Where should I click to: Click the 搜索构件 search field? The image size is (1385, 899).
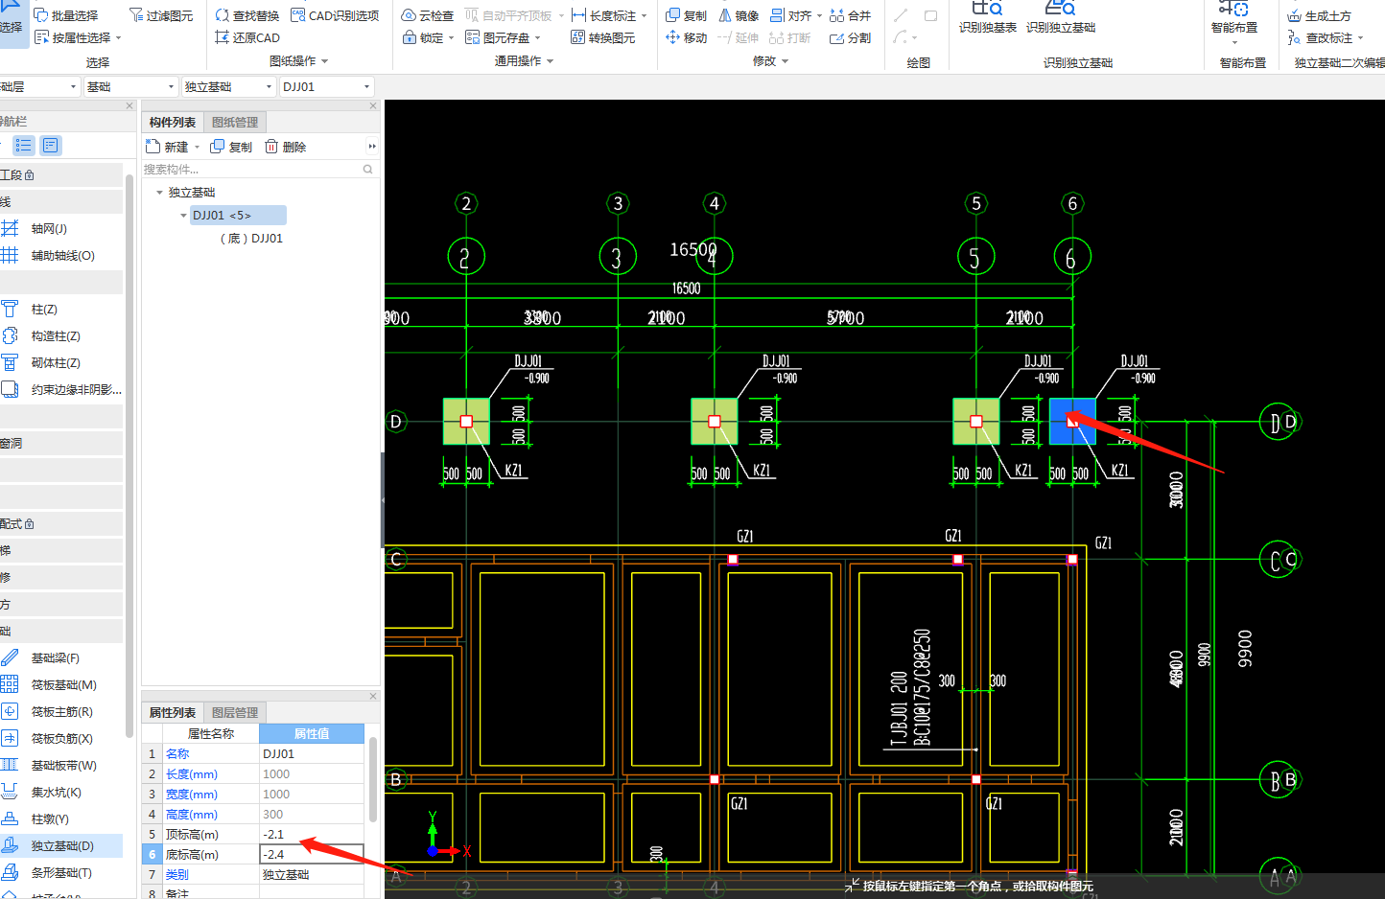(258, 169)
